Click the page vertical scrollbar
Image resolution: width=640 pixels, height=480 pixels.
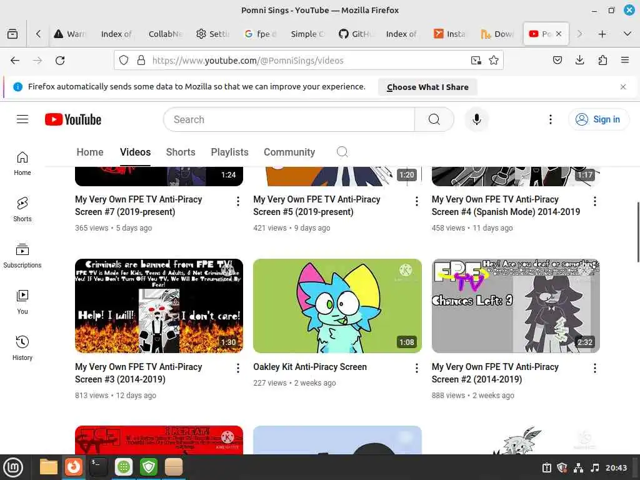click(638, 232)
